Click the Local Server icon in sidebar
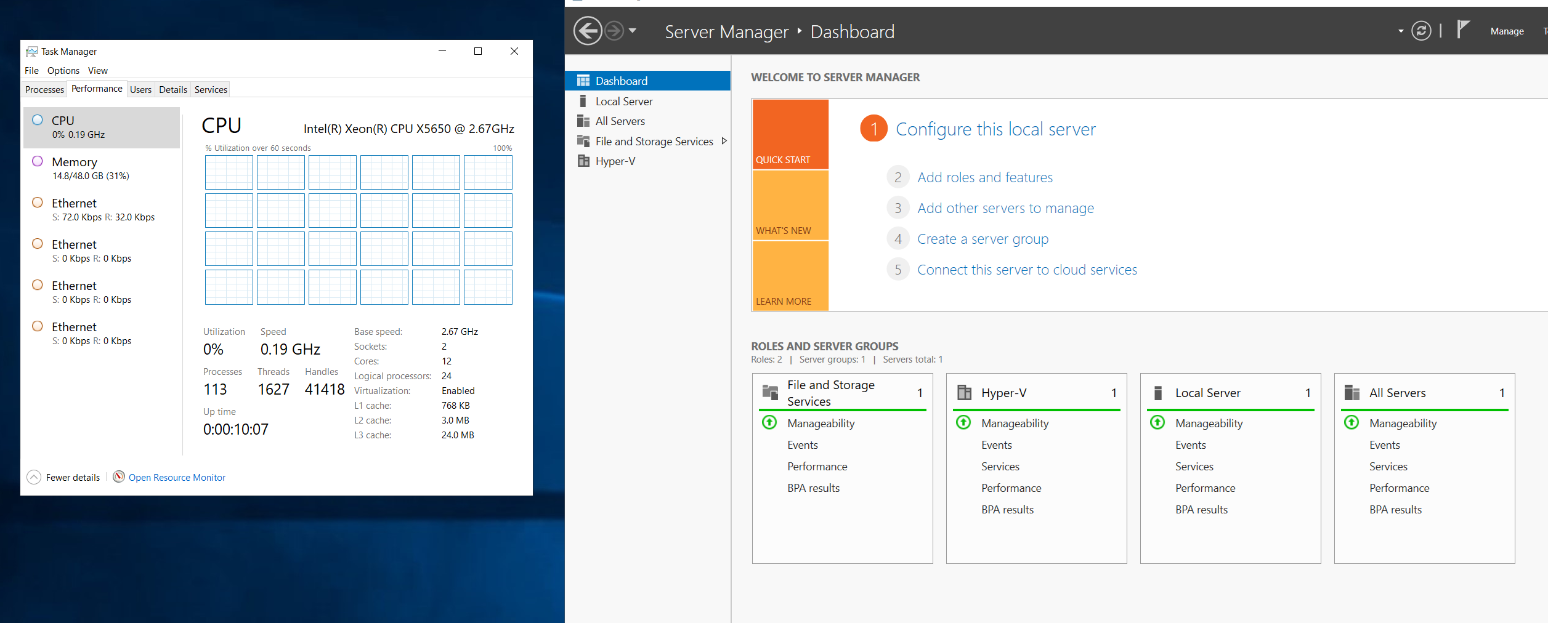This screenshot has height=623, width=1548. click(583, 101)
